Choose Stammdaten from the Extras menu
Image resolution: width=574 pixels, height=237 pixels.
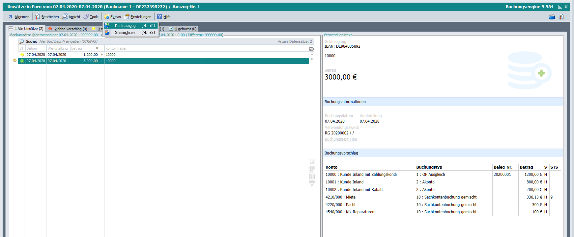(125, 33)
